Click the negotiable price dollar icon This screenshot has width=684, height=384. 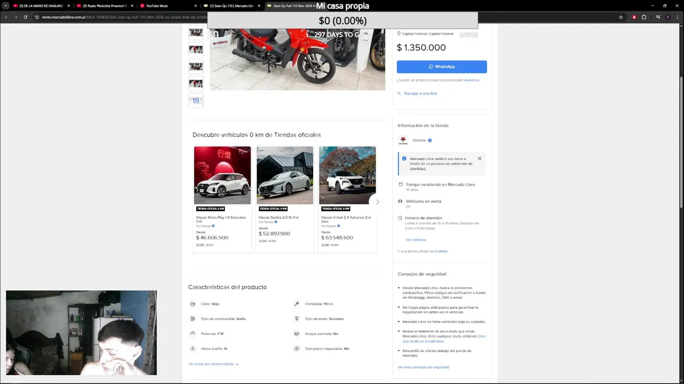(297, 349)
